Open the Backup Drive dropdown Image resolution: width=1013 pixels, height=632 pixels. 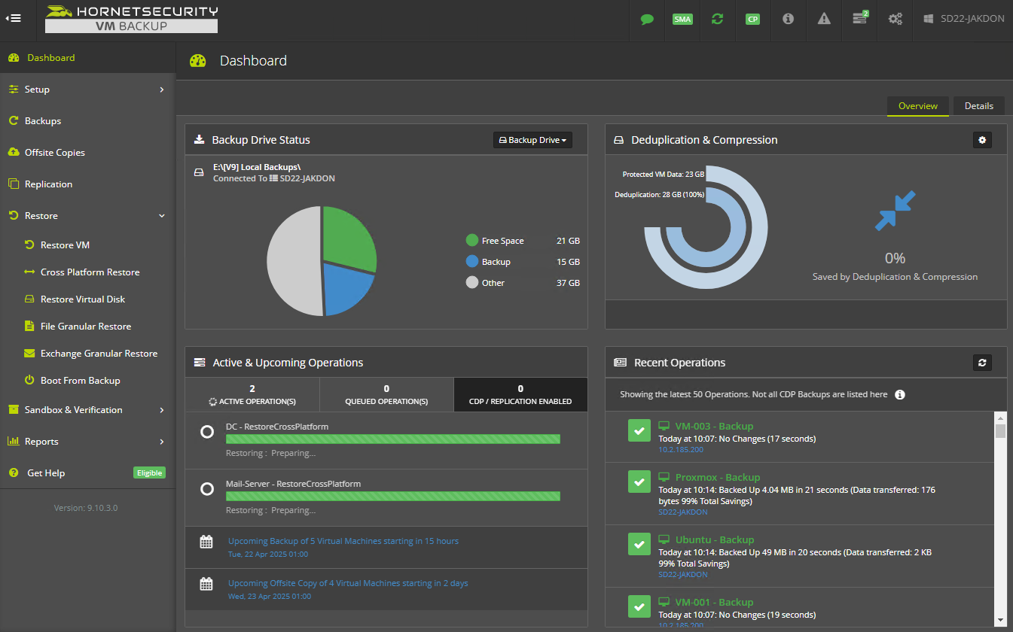pyautogui.click(x=532, y=140)
